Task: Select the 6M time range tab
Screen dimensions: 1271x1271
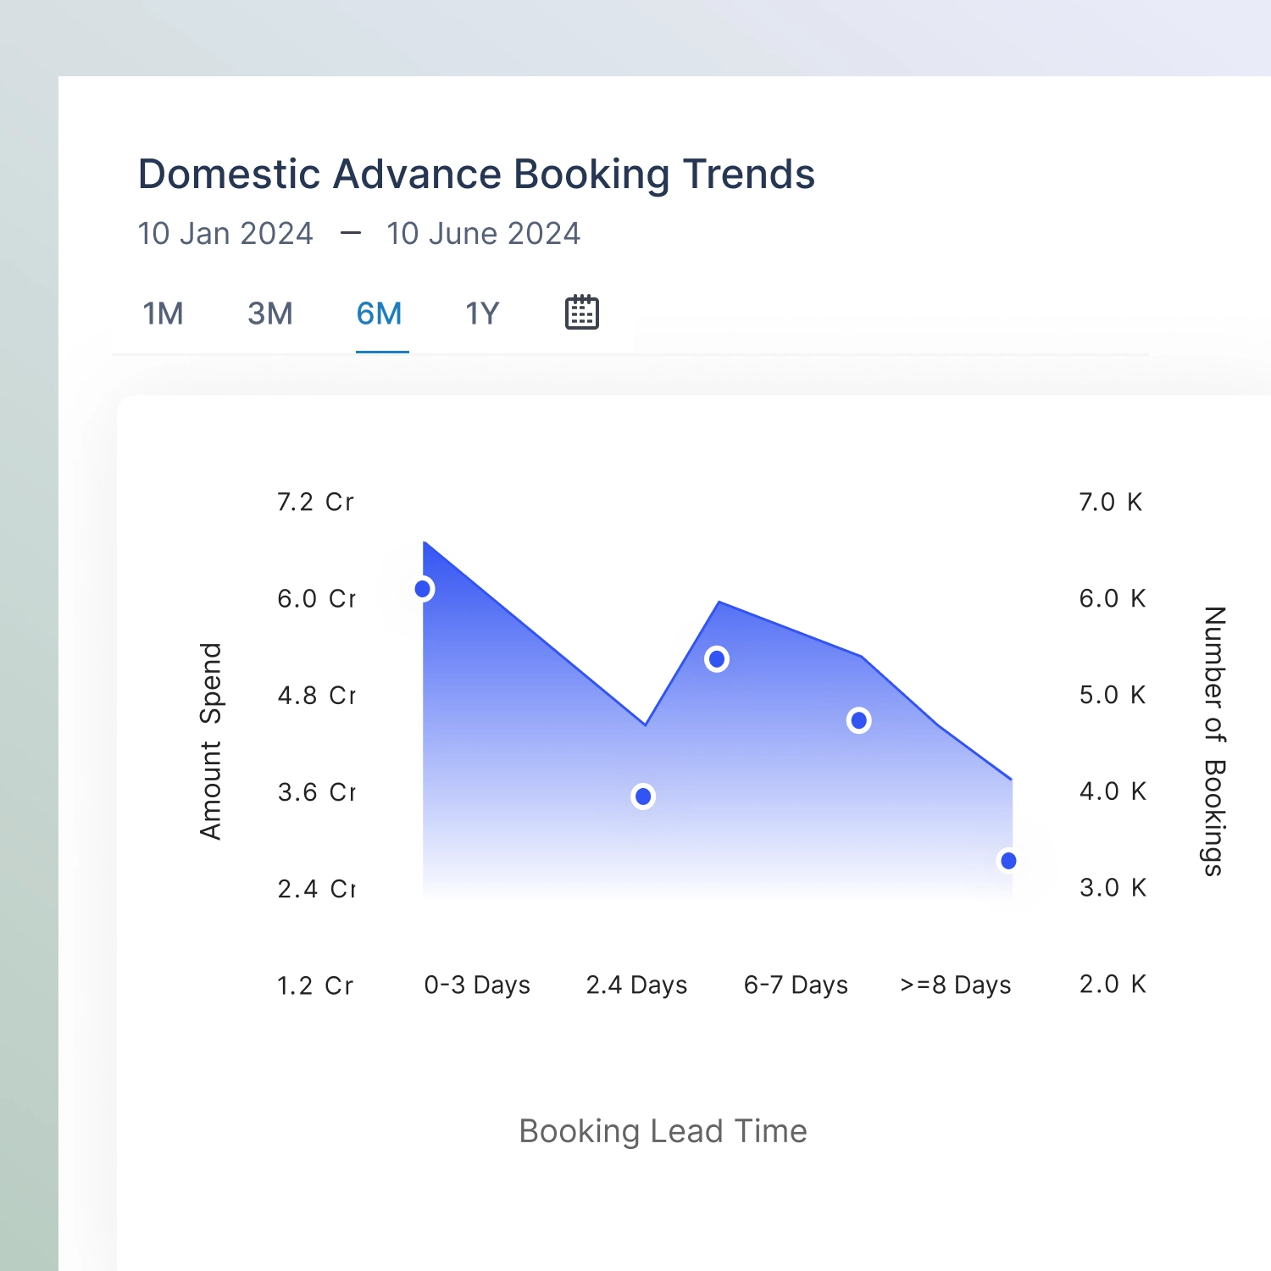Action: click(380, 314)
